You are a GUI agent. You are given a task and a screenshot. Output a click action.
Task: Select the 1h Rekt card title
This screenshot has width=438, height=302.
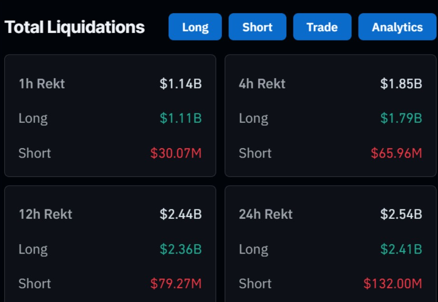(41, 83)
